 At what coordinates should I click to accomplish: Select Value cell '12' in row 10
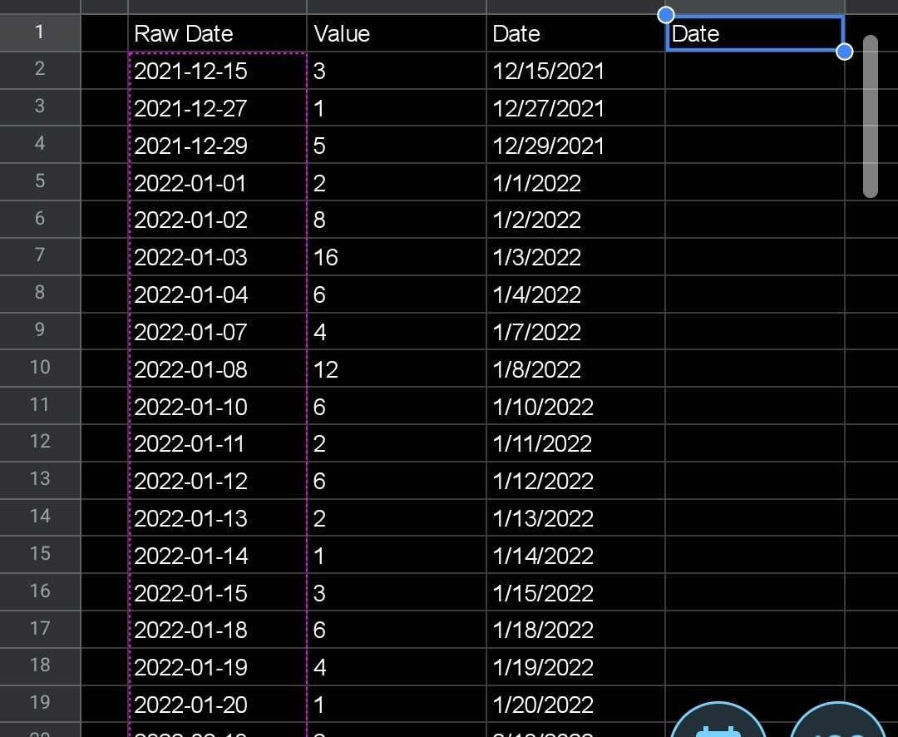click(397, 369)
